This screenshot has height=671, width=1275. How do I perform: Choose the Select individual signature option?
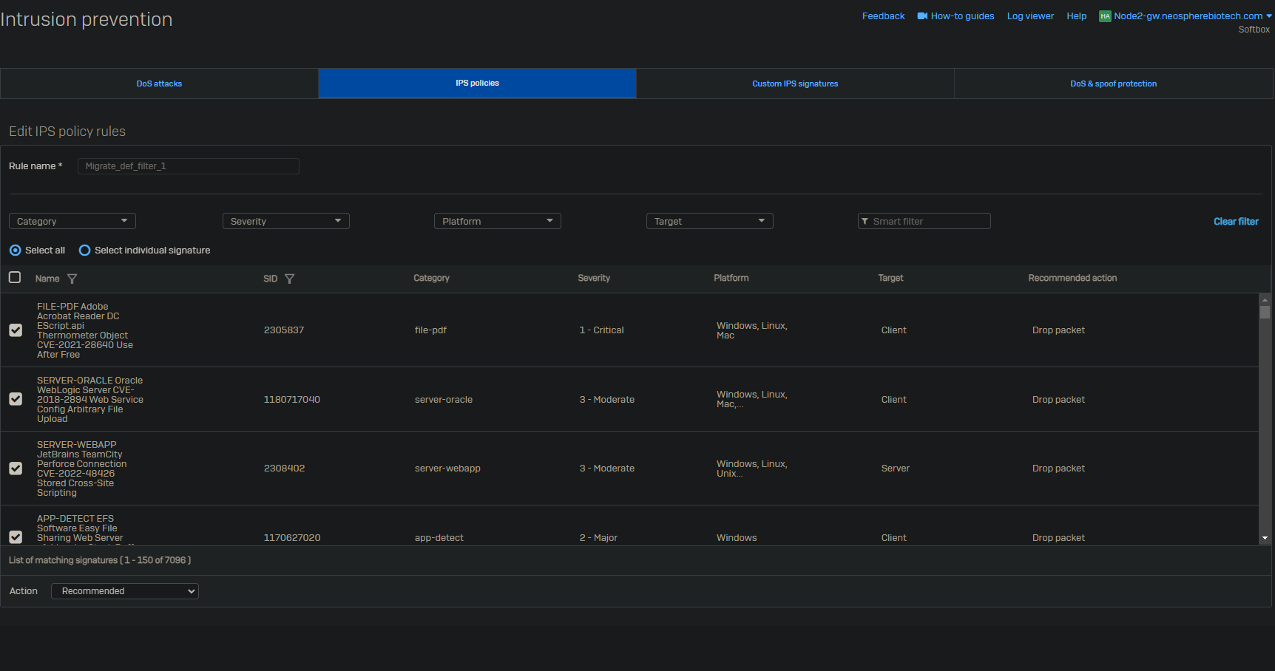(85, 251)
